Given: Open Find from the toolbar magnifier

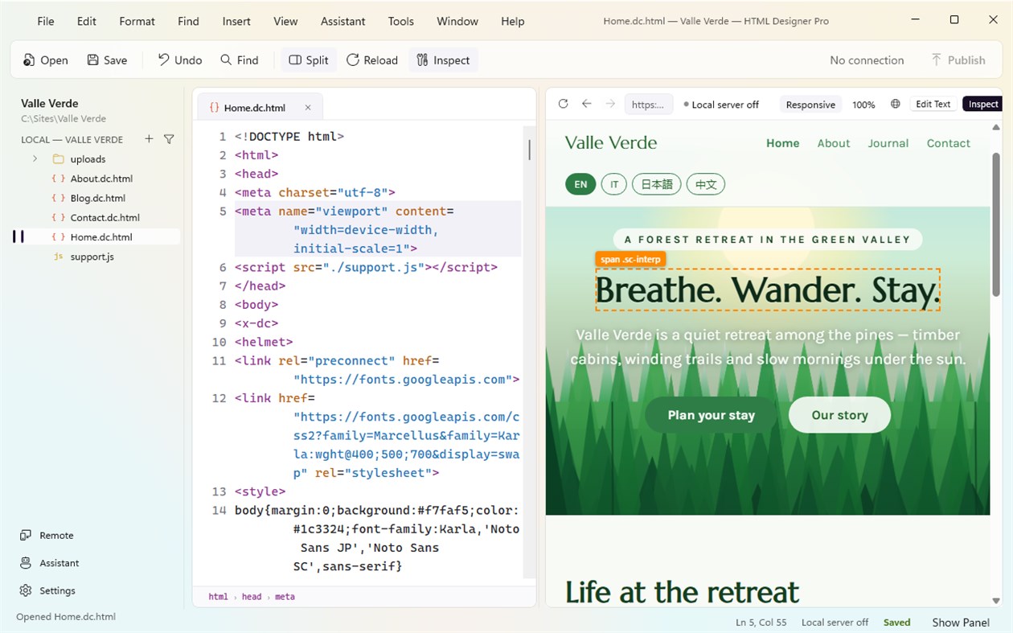Looking at the screenshot, I should pyautogui.click(x=240, y=60).
